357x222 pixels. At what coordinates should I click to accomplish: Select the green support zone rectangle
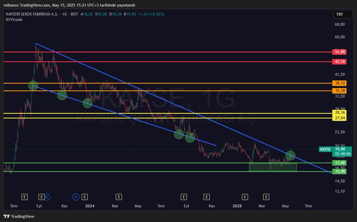pyautogui.click(x=273, y=167)
